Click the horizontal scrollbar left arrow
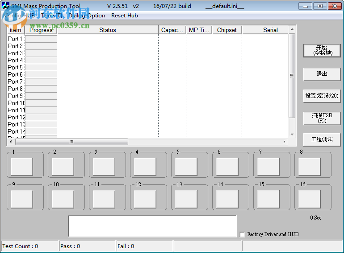 (11, 142)
